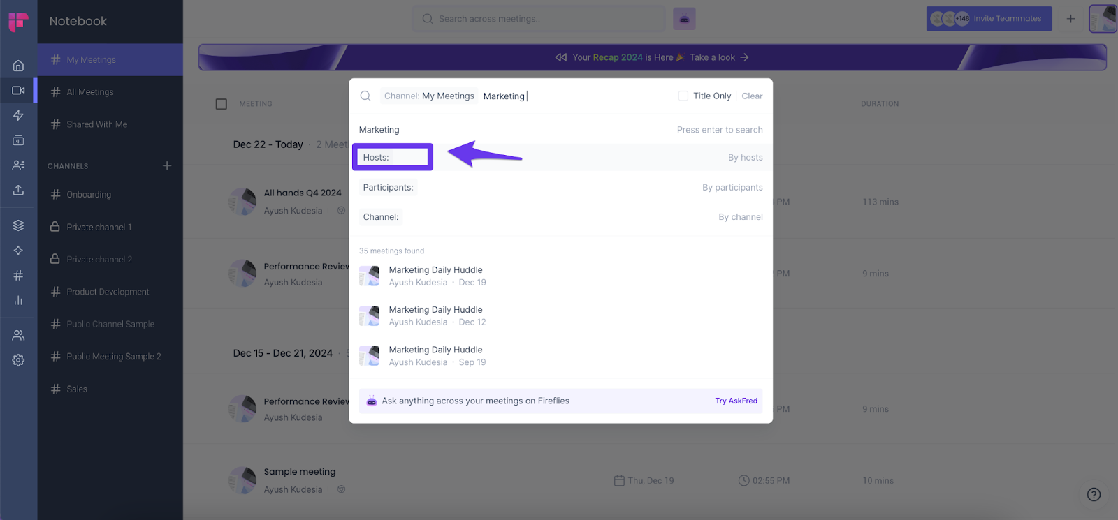The image size is (1118, 520).
Task: Click Clear in the search box
Action: 752,96
